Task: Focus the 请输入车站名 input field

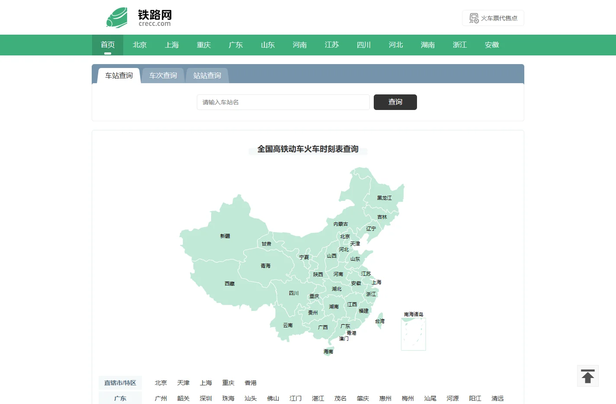Action: click(x=283, y=102)
